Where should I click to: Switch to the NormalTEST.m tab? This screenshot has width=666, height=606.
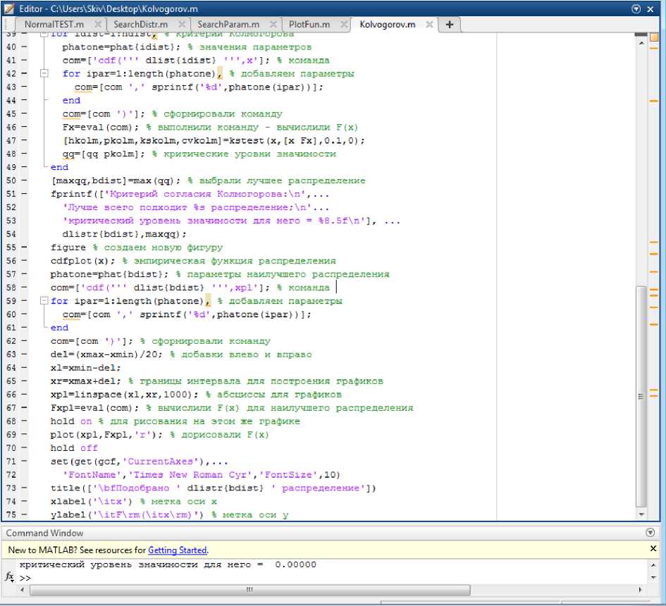[x=54, y=25]
